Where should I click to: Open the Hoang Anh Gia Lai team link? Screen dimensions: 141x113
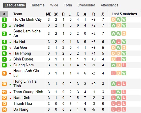26,73
